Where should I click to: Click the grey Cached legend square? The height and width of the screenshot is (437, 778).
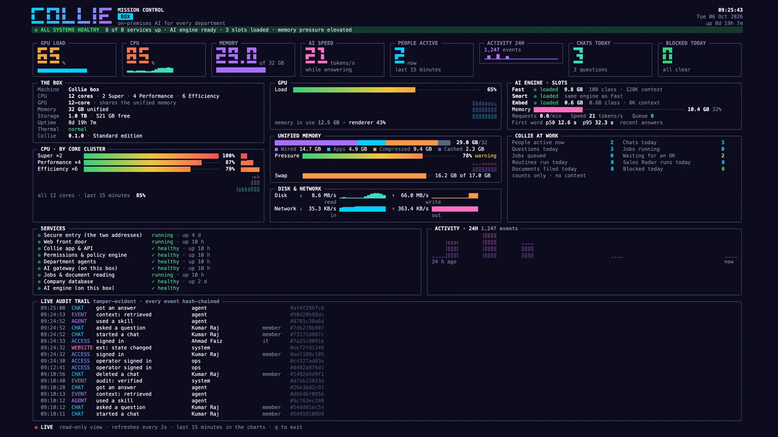point(440,150)
